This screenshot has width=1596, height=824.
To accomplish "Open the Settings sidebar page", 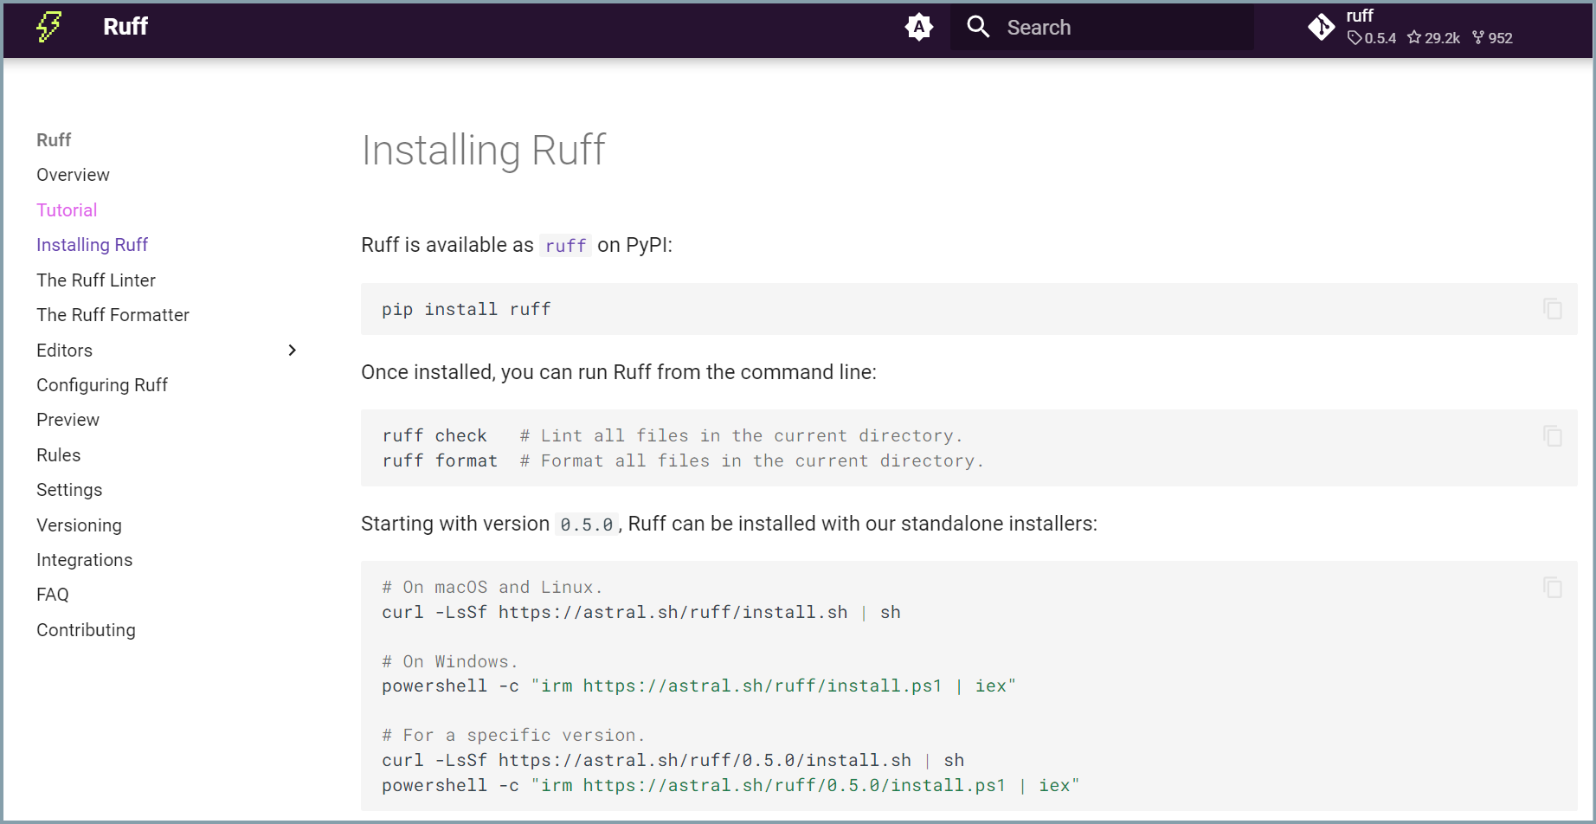I will tap(69, 490).
